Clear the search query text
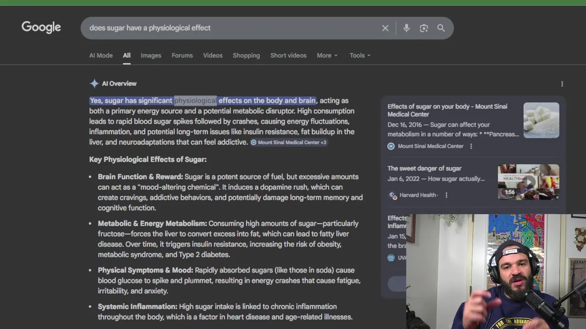Screen dimensions: 586x329 (385, 28)
